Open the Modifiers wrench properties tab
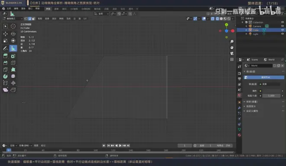This screenshot has width=286, height=166. click(240, 108)
